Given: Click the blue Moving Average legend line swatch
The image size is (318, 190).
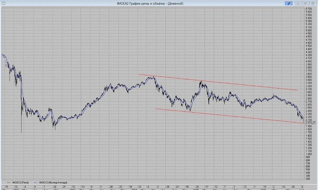Looking at the screenshot, I should coord(36,182).
